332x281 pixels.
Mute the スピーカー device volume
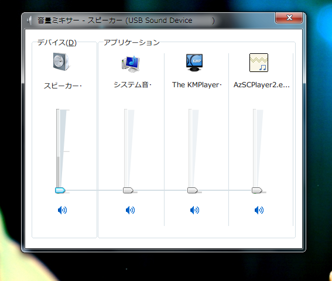point(62,210)
